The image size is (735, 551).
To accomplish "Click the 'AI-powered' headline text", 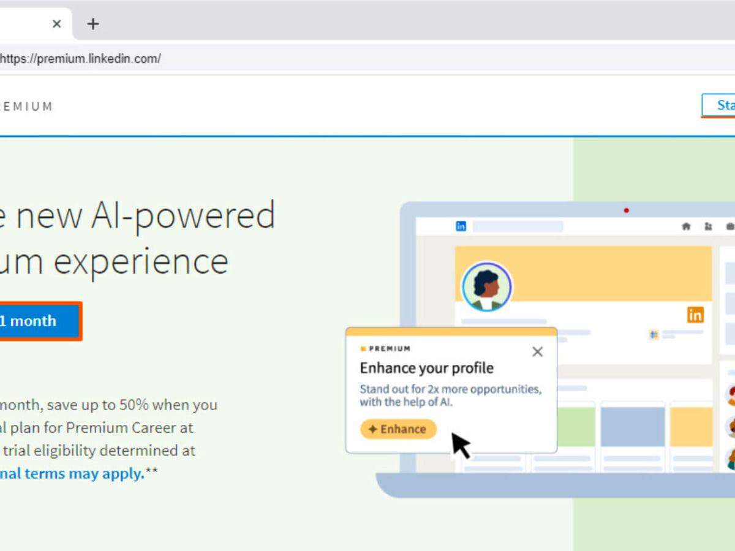I will (183, 216).
